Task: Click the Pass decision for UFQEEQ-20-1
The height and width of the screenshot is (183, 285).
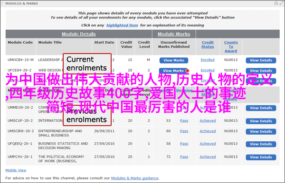Action: pyautogui.click(x=184, y=144)
